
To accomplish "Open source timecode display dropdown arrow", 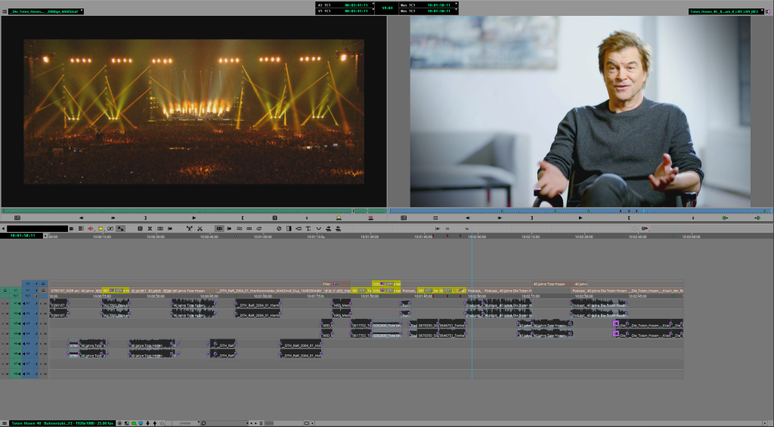I will (373, 5).
